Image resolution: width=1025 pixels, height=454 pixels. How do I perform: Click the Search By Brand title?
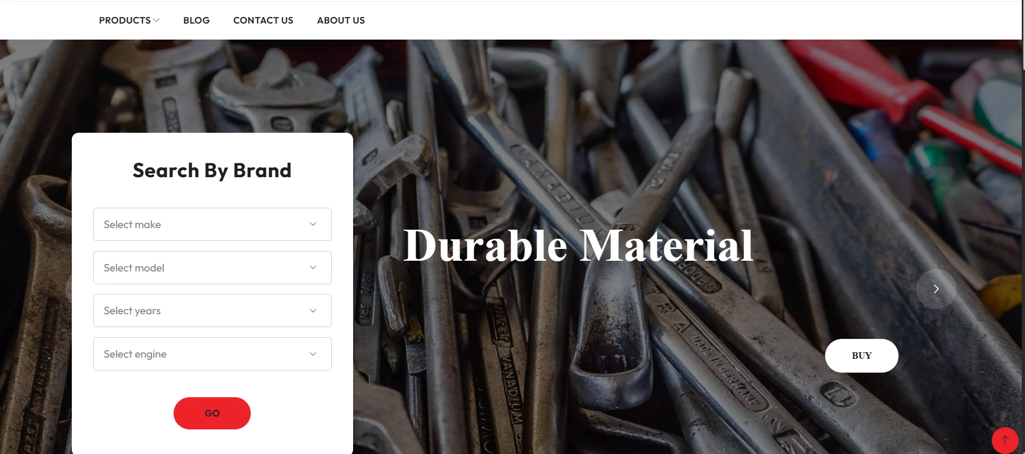point(212,171)
